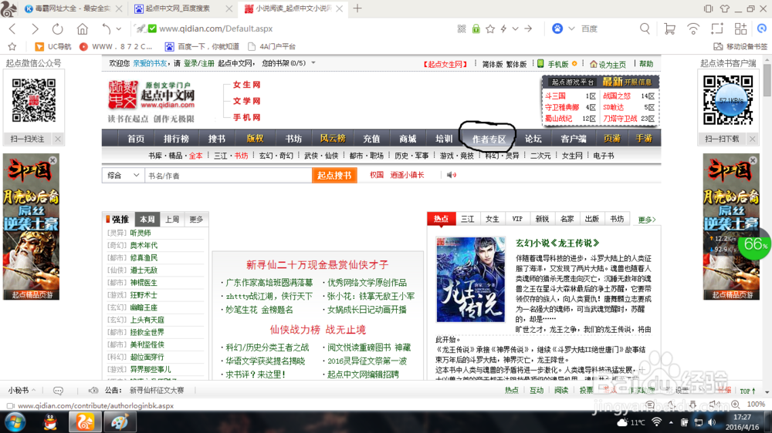Close the left QR code 扫一扫关注 panel
The height and width of the screenshot is (433, 772).
click(x=58, y=139)
